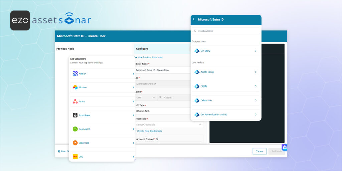342x171 pixels.
Task: Expand the Get Many action chevron
Action: click(256, 51)
